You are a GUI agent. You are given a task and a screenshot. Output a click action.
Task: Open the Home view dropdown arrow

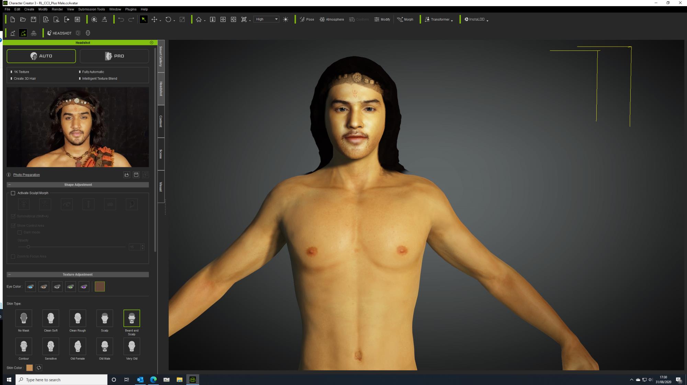[205, 21]
